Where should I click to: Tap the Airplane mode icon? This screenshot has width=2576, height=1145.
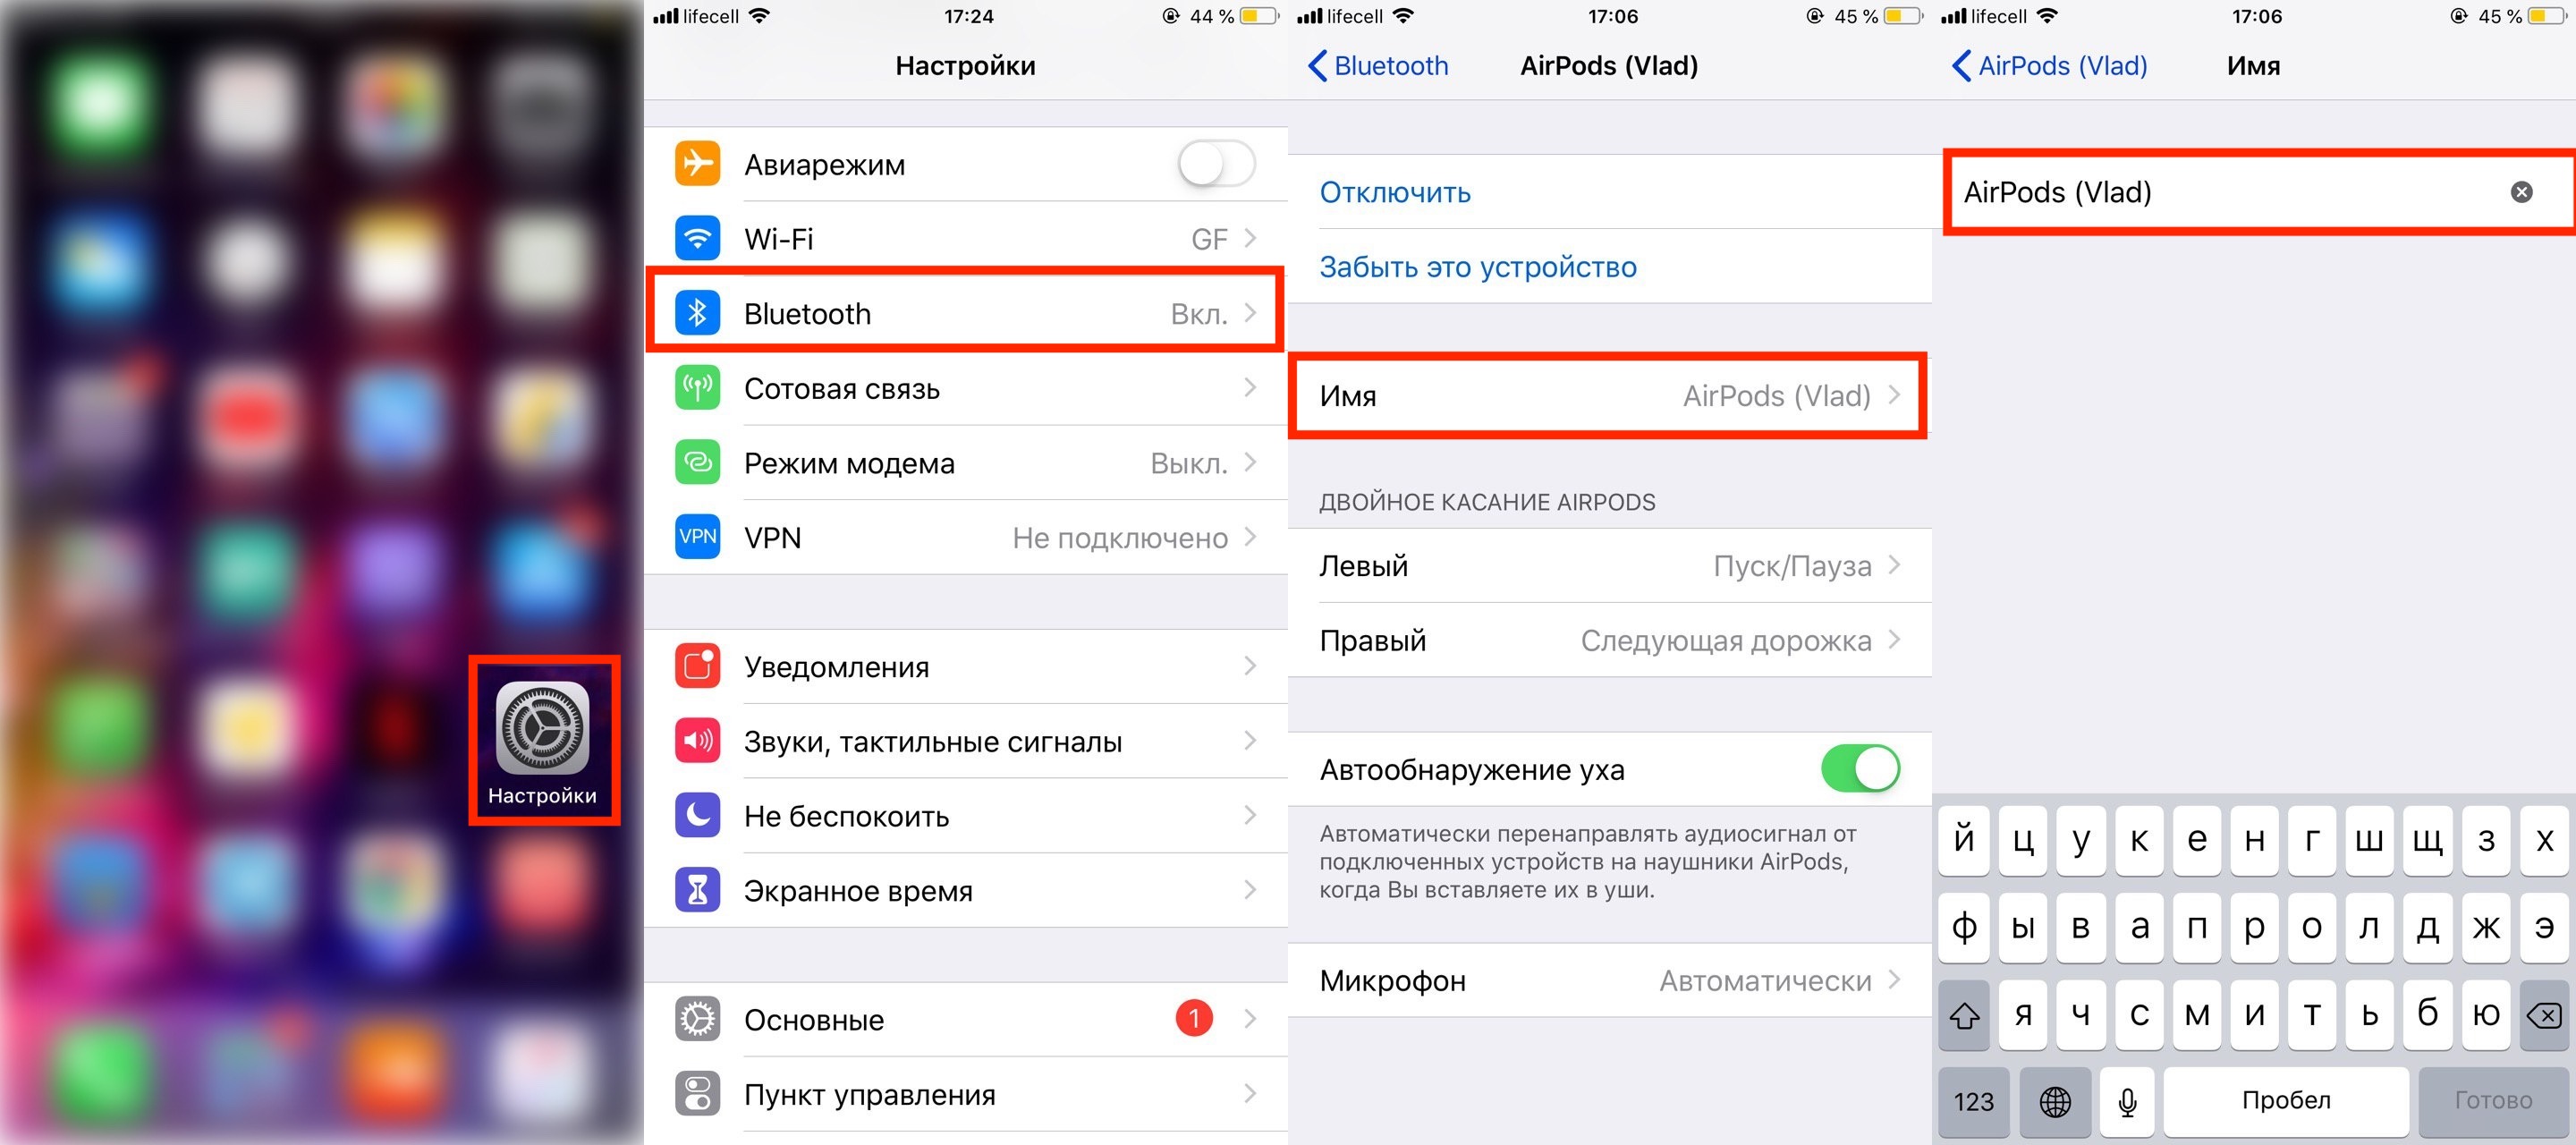[693, 163]
